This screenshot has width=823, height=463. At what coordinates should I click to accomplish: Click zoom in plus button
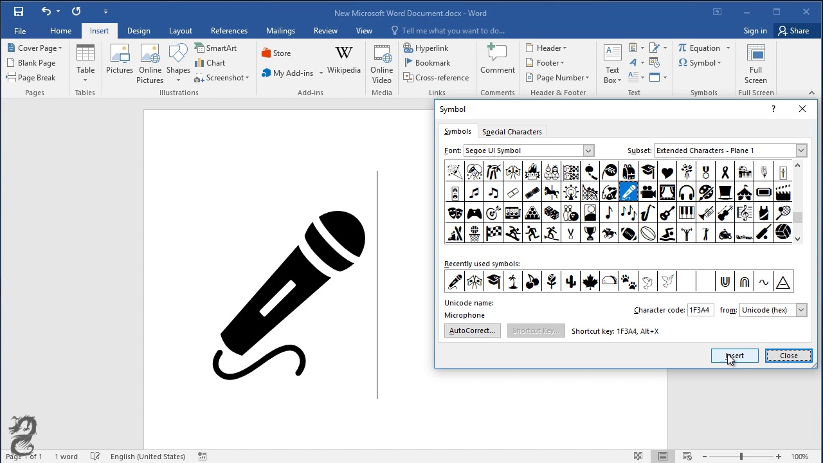[x=779, y=457]
